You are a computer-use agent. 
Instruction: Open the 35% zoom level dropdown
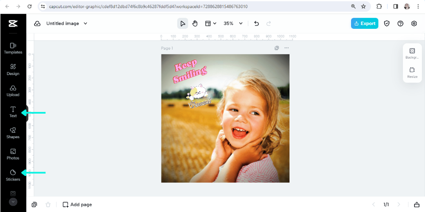point(233,23)
